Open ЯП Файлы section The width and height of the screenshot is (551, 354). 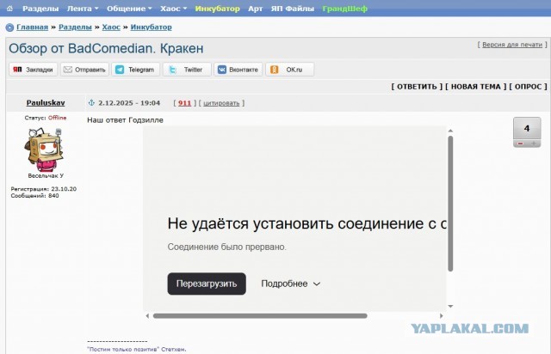tap(293, 9)
